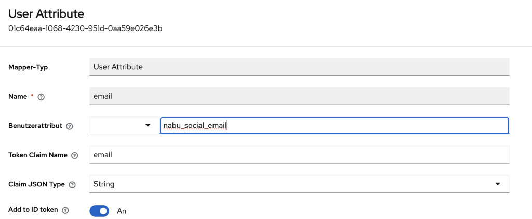Click the nabu_social_email text field

[334, 125]
